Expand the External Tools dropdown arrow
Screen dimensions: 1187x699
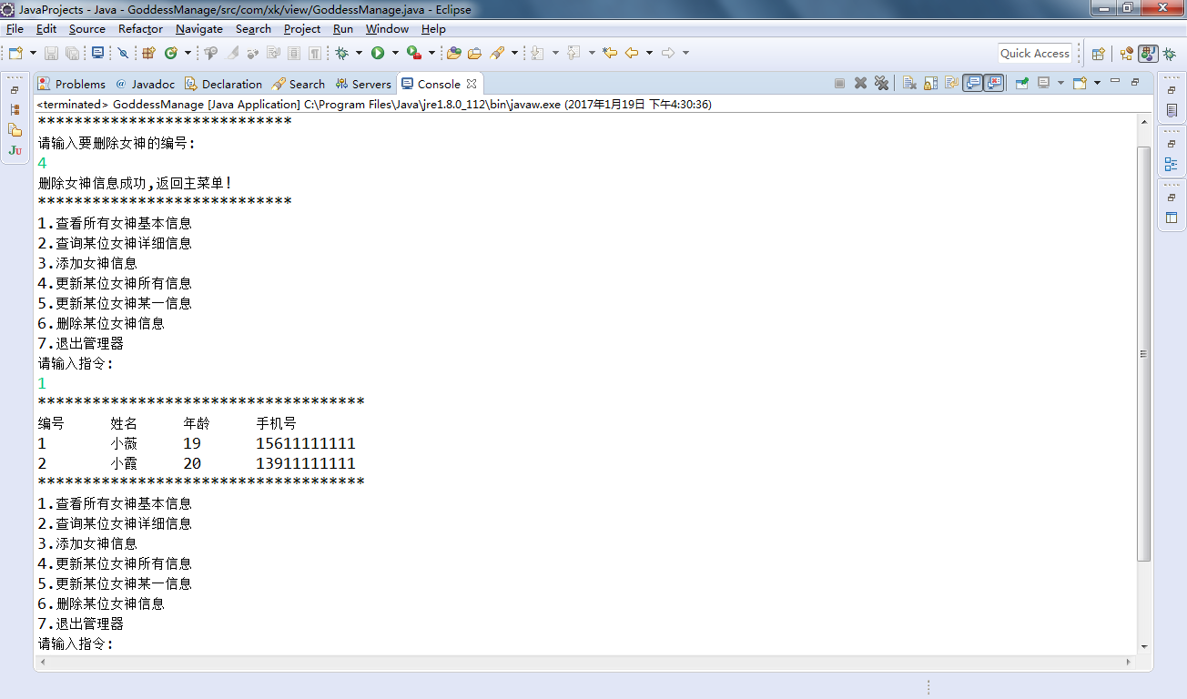pos(431,53)
